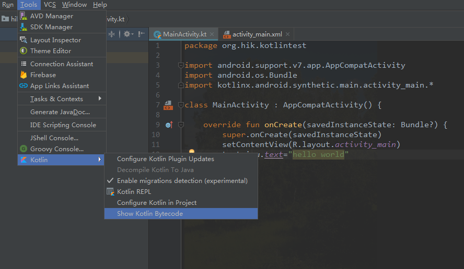Image resolution: width=464 pixels, height=269 pixels.
Task: Open Firebase assistant
Action: [x=62, y=75]
